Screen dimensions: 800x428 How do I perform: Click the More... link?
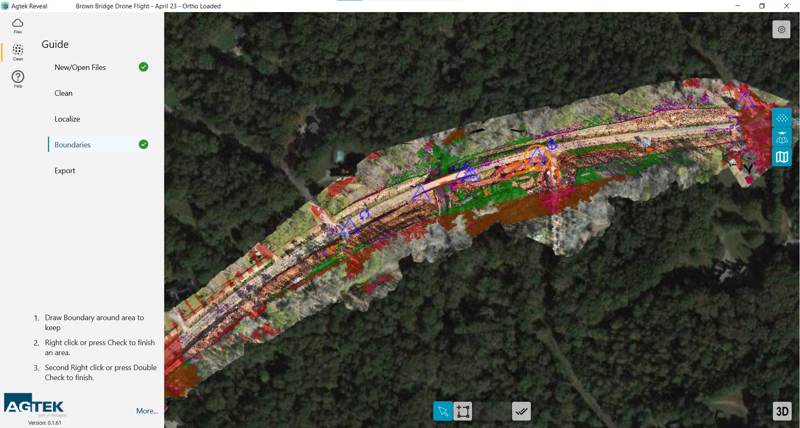pos(147,411)
